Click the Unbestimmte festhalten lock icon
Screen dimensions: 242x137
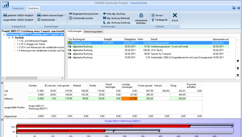(x=141, y=15)
